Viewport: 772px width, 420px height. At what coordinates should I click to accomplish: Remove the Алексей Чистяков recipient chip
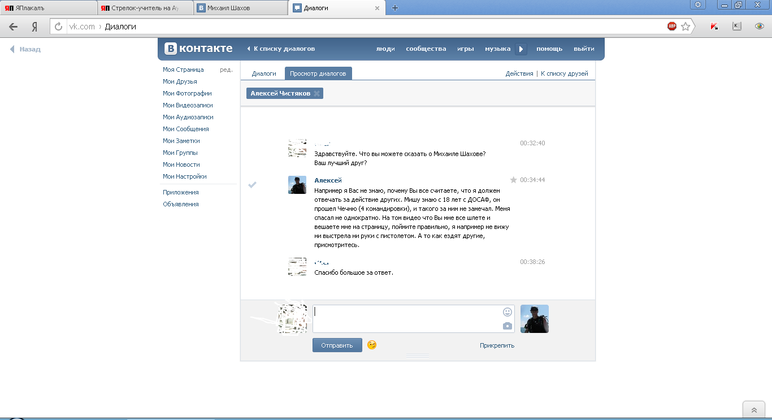[316, 93]
